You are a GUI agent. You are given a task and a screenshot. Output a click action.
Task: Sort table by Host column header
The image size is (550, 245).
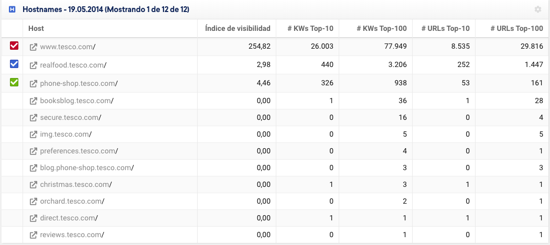pos(36,28)
